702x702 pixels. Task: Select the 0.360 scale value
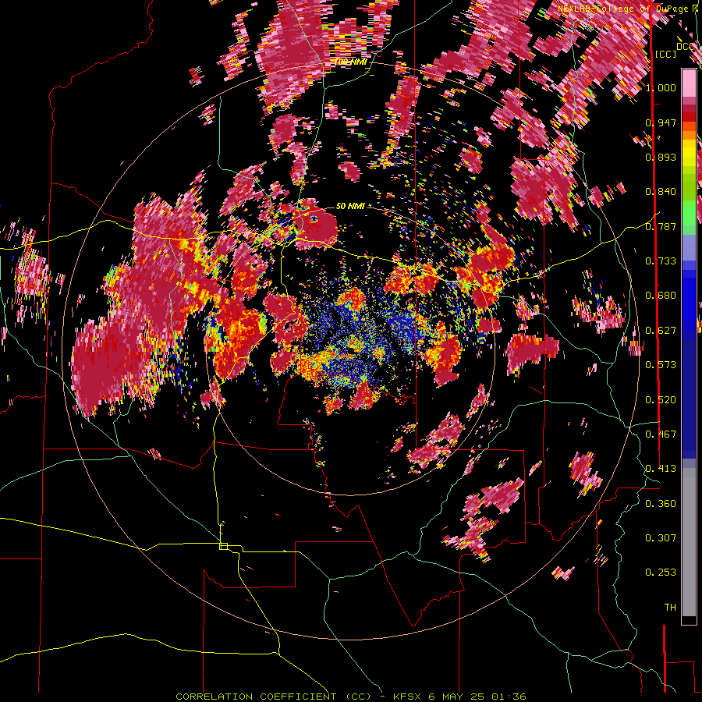(x=661, y=504)
